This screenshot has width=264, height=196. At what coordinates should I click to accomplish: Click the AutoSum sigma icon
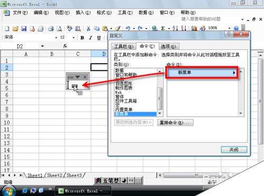pos(163,28)
